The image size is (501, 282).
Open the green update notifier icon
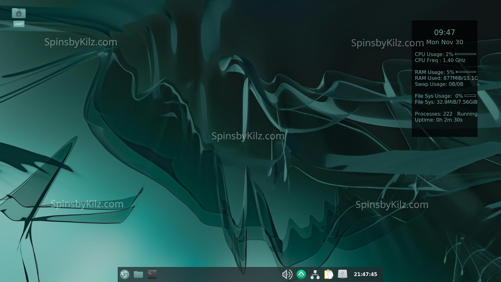coord(301,274)
